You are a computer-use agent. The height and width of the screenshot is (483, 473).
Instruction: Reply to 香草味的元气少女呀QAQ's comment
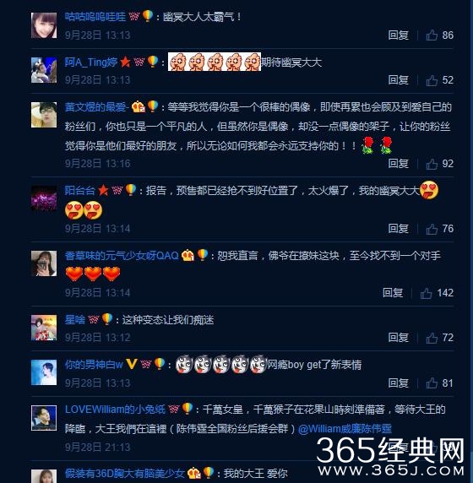coord(393,293)
